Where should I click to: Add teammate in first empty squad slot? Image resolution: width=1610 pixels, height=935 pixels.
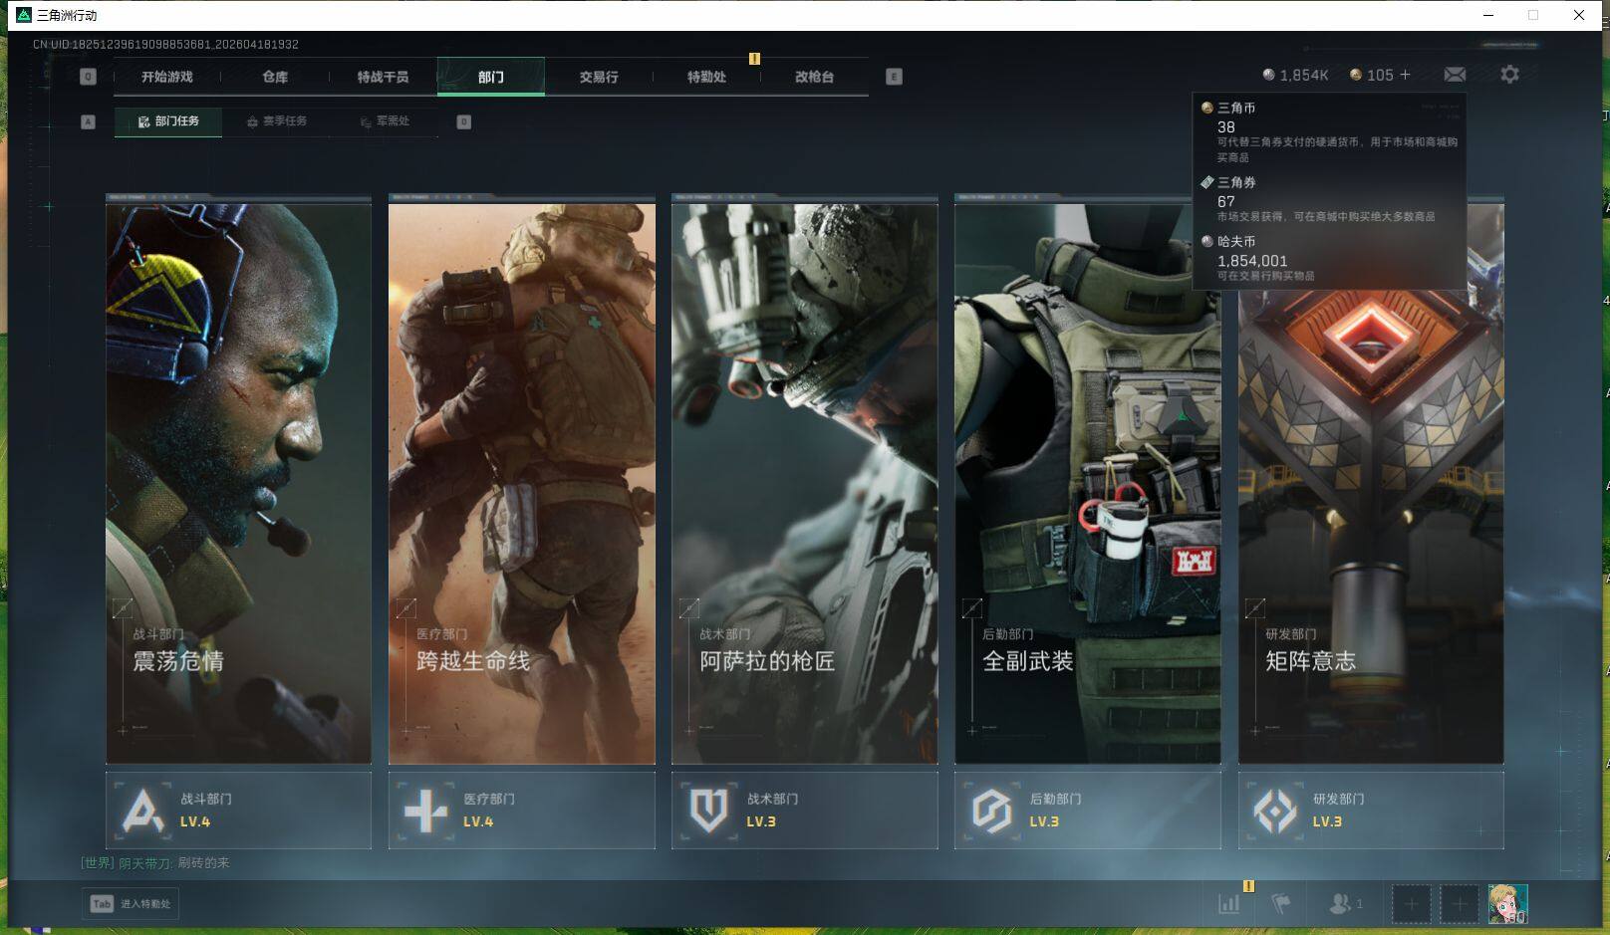[x=1411, y=904]
